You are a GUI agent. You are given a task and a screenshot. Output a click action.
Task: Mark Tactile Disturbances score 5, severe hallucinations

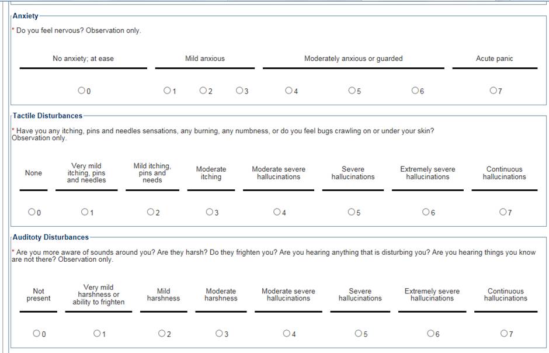pyautogui.click(x=352, y=212)
